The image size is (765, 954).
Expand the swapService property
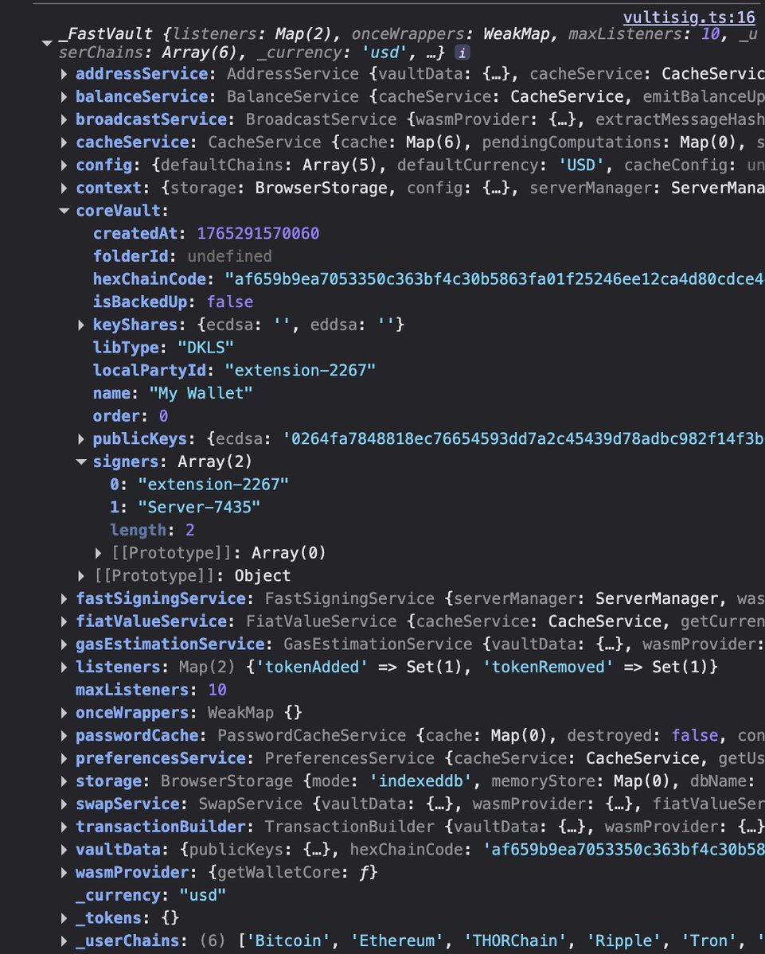point(64,804)
